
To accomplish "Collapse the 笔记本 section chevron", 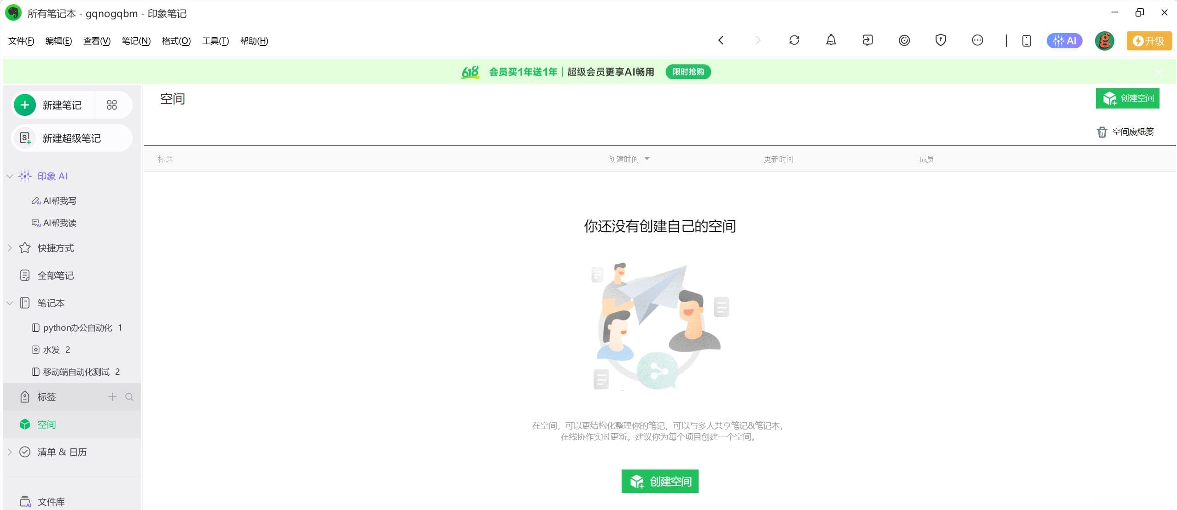I will [x=10, y=303].
